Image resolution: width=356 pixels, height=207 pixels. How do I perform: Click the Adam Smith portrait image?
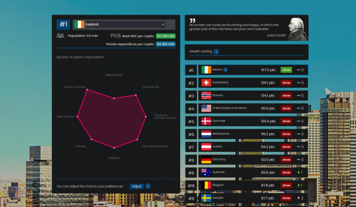click(x=298, y=29)
